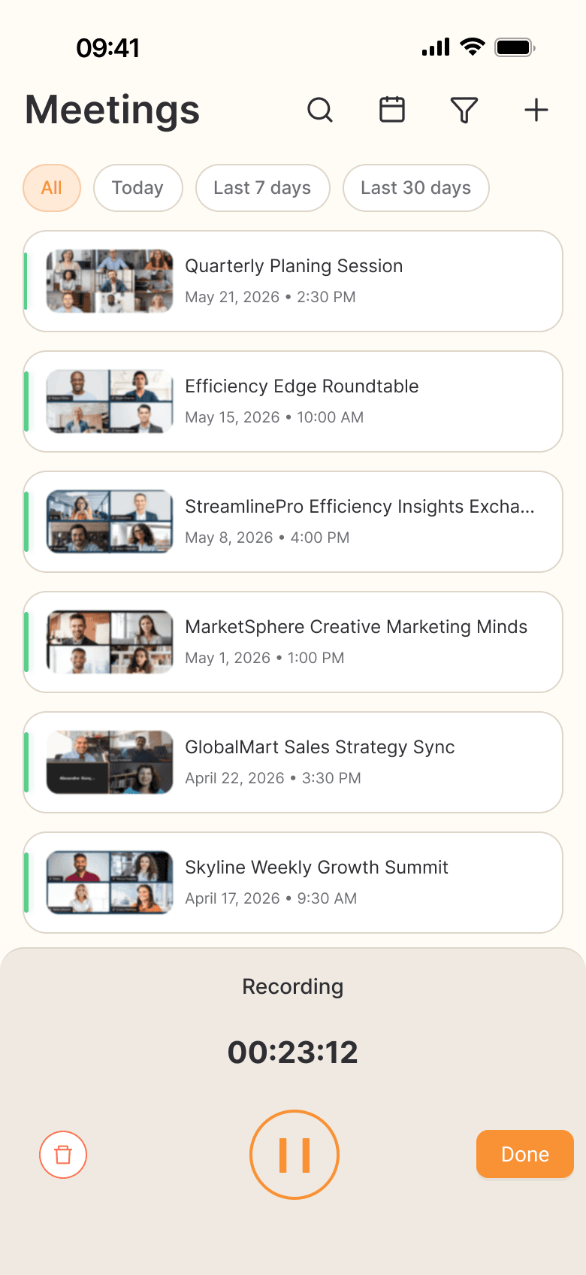Open Efficiency Edge Roundtable meeting
Viewport: 586px width, 1275px height.
click(x=293, y=401)
